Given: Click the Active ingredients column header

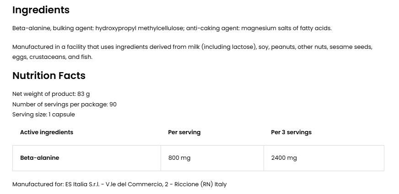Looking at the screenshot, I should click(x=47, y=132).
